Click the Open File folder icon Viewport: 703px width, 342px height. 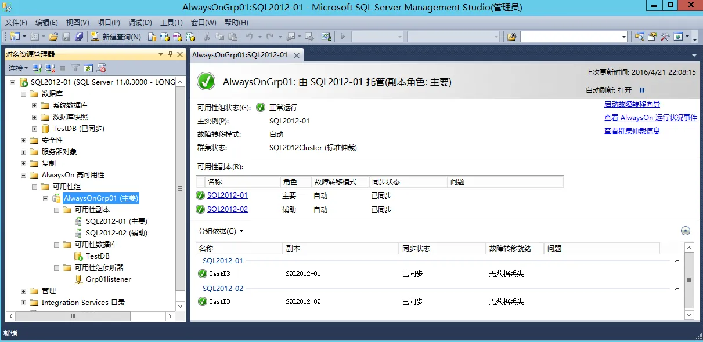click(x=53, y=37)
